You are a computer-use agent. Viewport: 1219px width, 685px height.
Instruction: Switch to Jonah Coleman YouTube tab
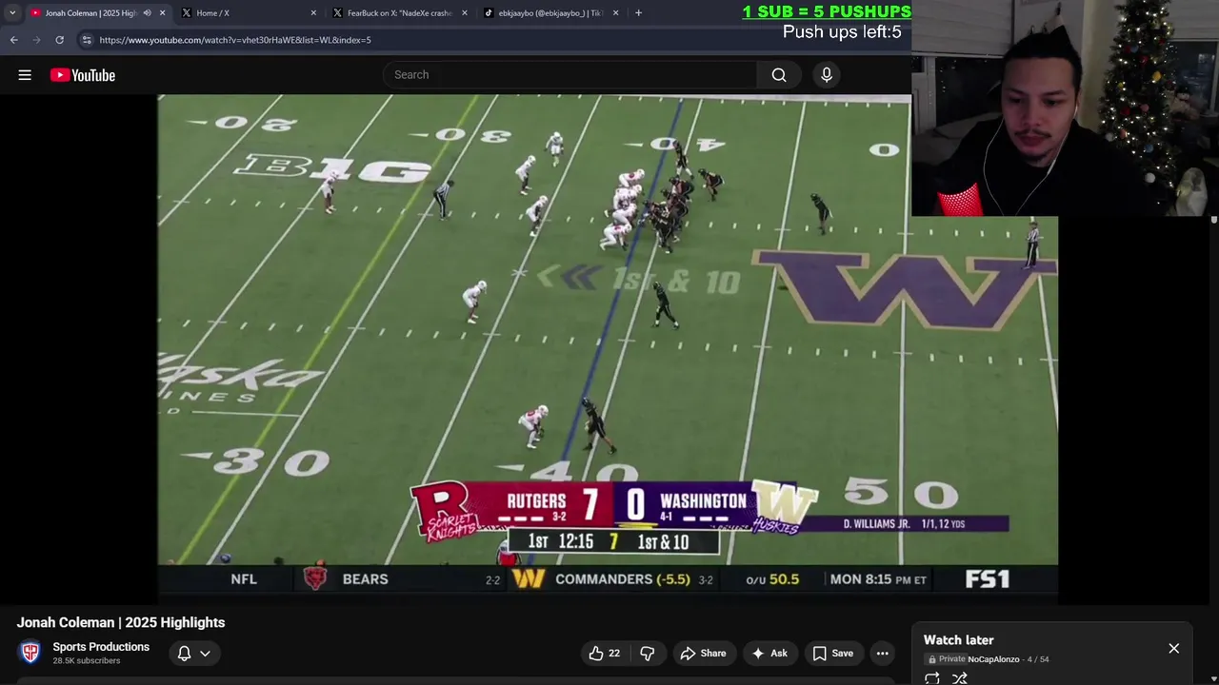pyautogui.click(x=90, y=13)
